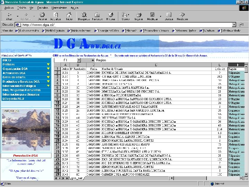
Task: Click the Adelante (Forward) toolbar icon
Action: click(26, 15)
